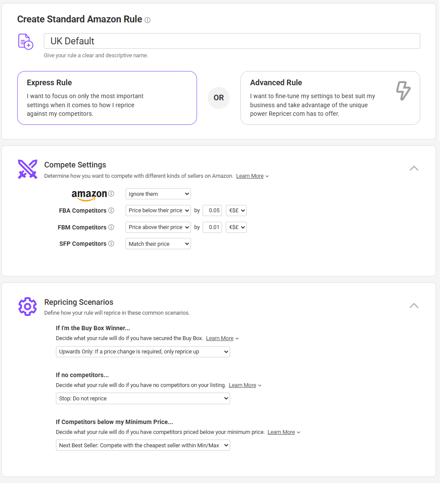This screenshot has width=440, height=483.
Task: Select the Advanced Rule option card
Action: [x=330, y=98]
